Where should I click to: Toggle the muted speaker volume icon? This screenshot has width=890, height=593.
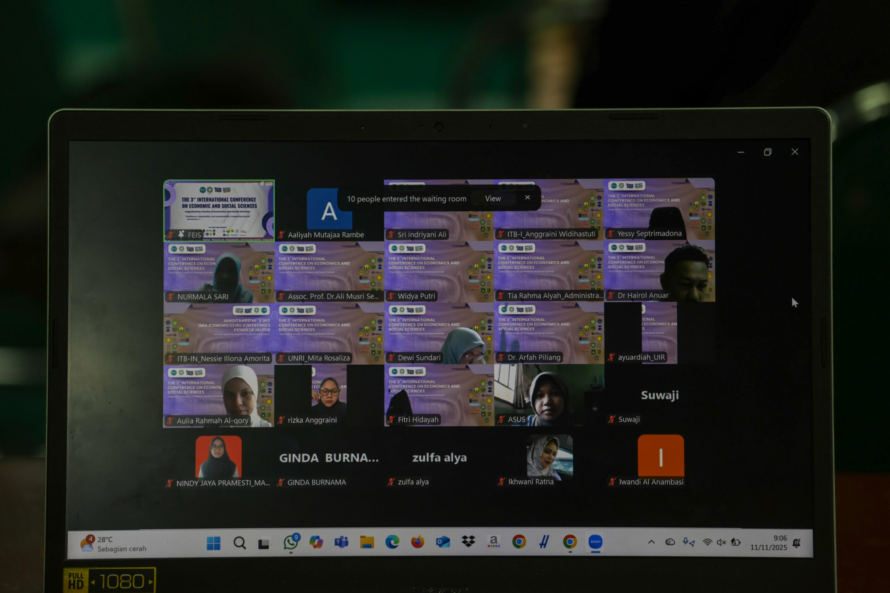coord(721,542)
